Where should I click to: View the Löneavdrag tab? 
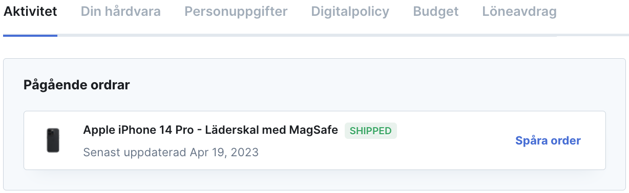point(519,11)
